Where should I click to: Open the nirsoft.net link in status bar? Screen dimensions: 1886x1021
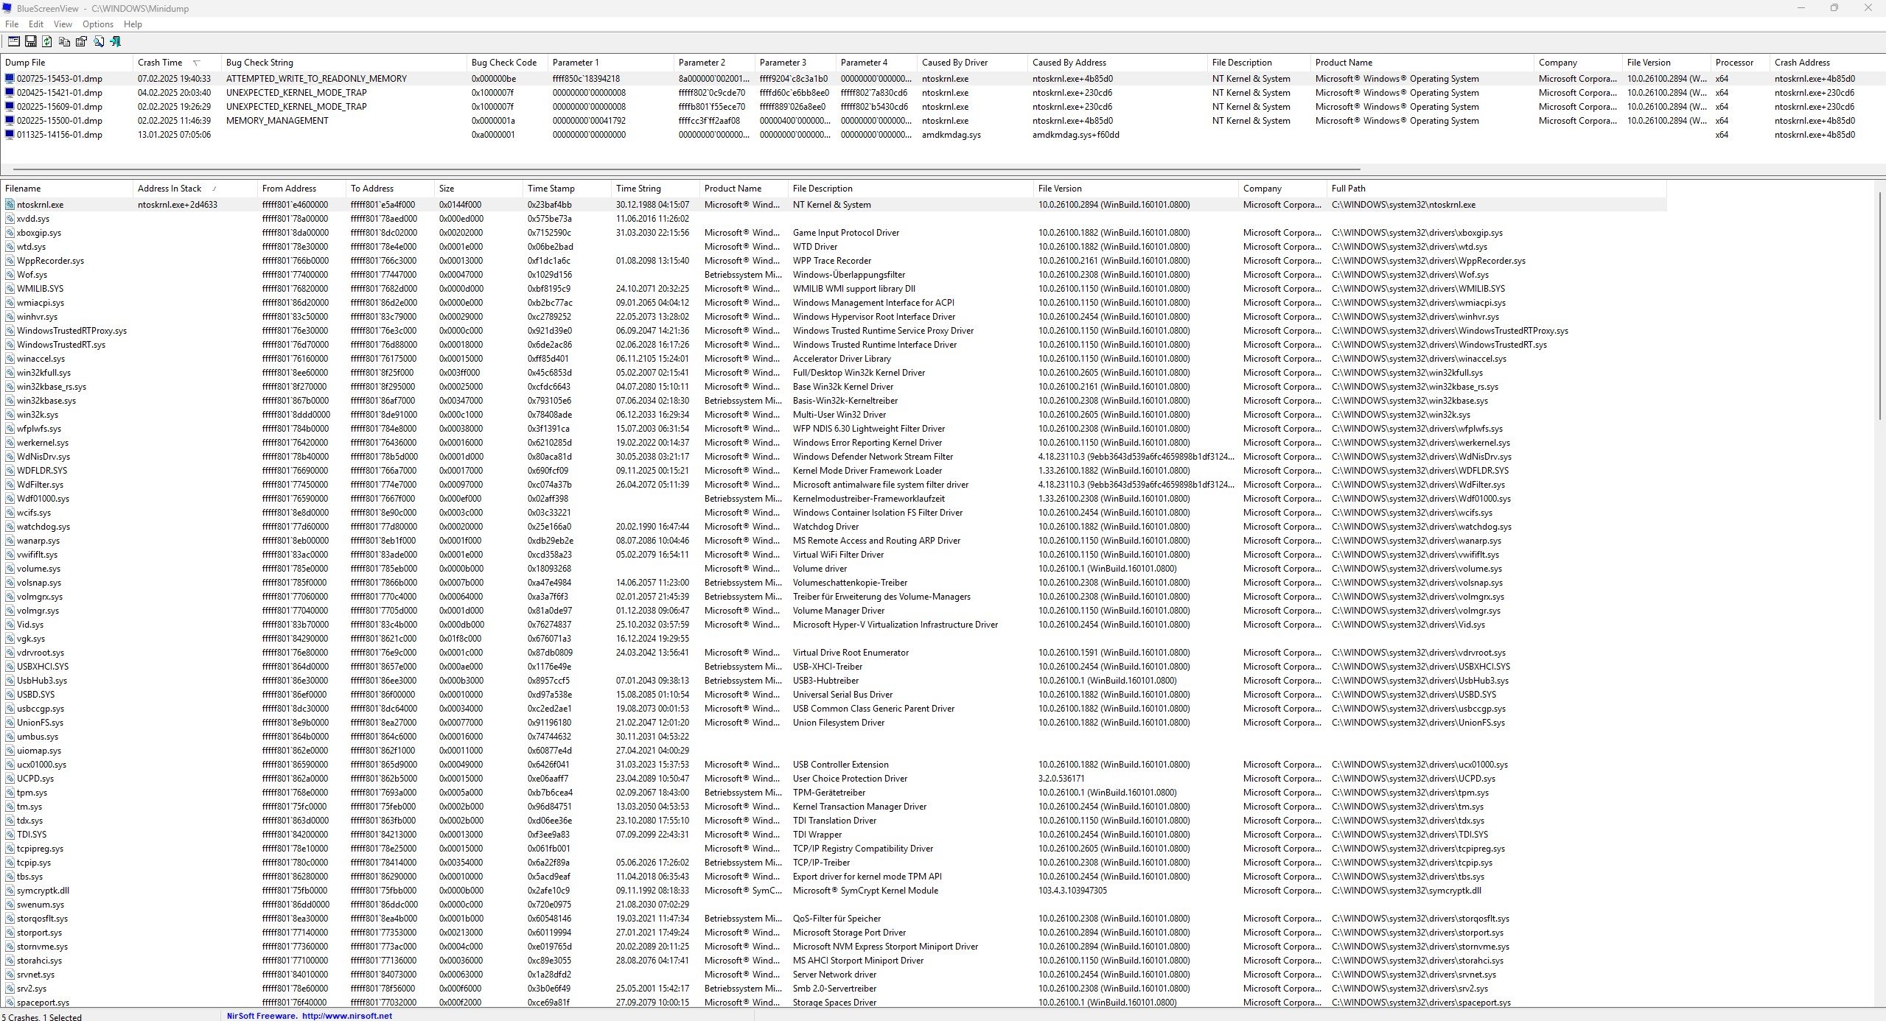click(x=346, y=1016)
